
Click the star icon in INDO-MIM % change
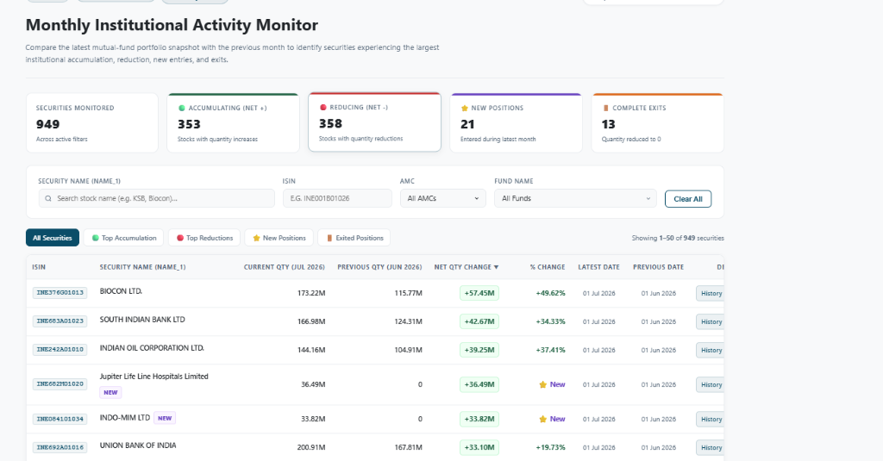coord(543,419)
